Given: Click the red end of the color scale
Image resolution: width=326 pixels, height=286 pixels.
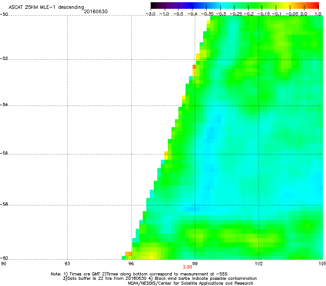Looking at the screenshot, I should (315, 5).
